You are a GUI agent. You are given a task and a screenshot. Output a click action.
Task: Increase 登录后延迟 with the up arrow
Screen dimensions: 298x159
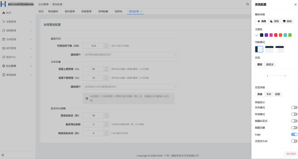[106, 114]
